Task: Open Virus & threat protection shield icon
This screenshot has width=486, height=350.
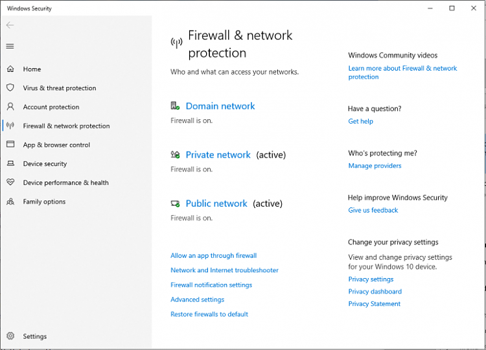Action: pos(10,87)
